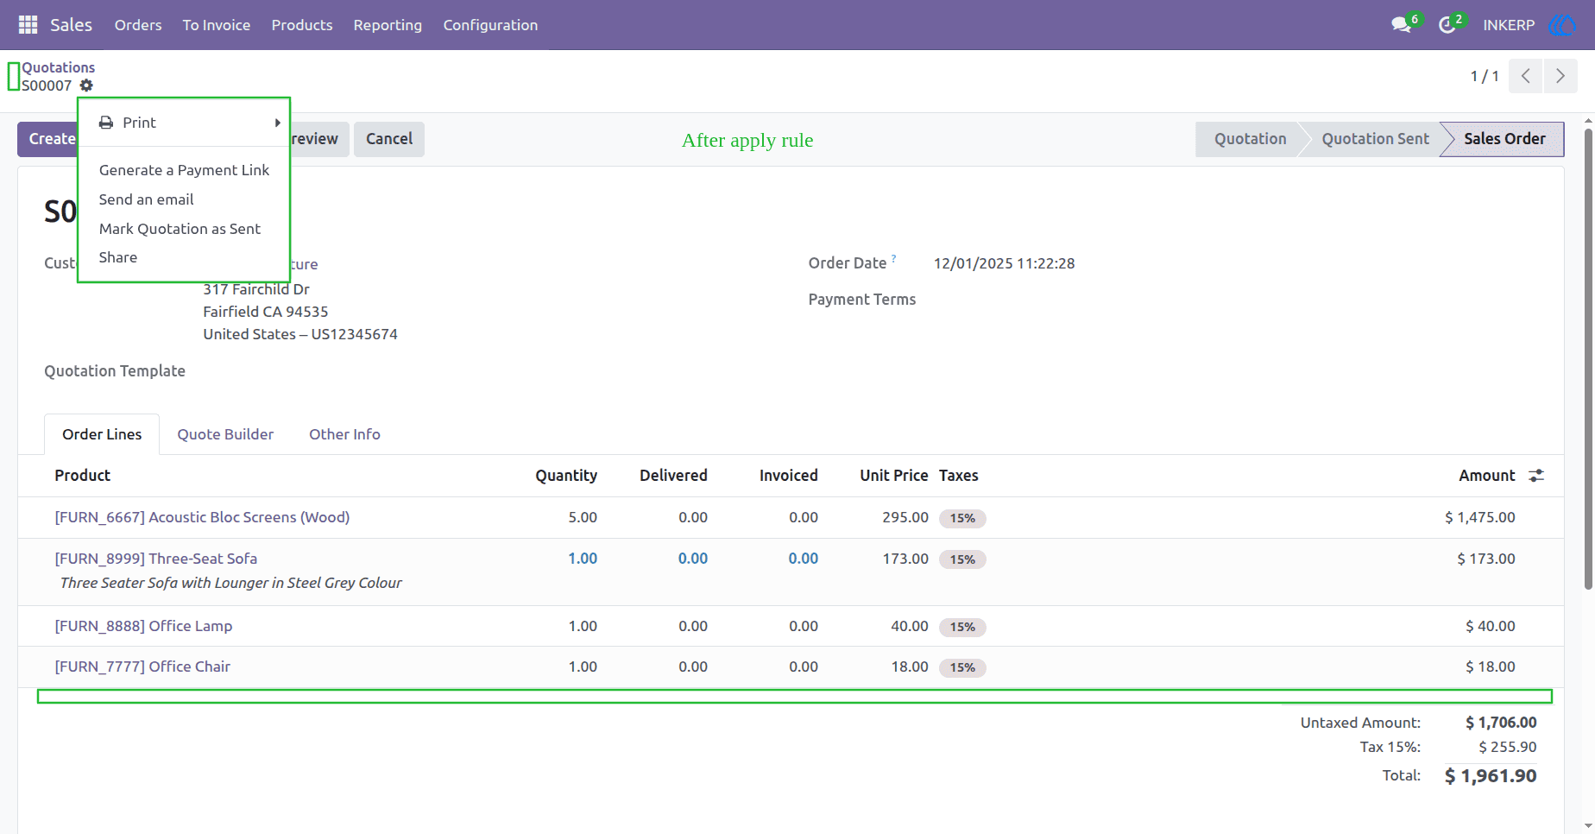Expand the Print submenu
The image size is (1595, 834).
(184, 123)
